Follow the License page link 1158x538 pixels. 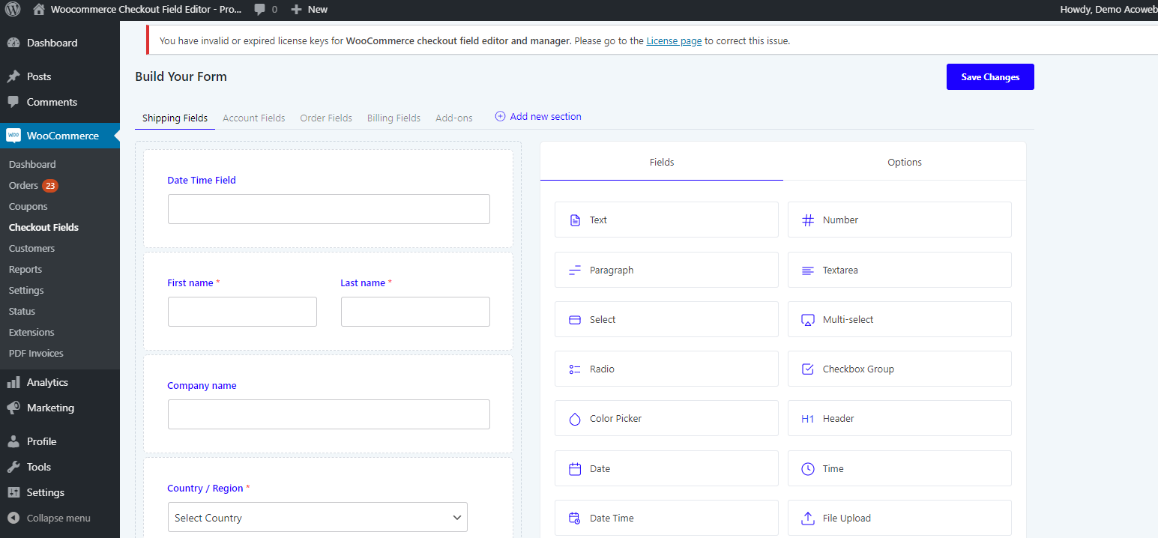point(674,41)
